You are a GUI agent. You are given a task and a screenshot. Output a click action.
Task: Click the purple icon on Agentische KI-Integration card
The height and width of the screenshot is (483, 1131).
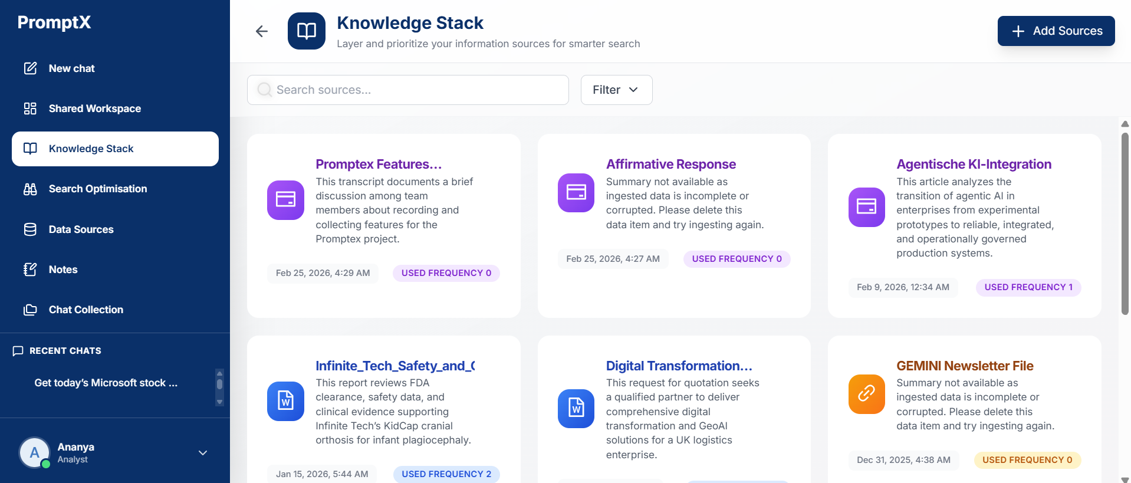point(866,207)
